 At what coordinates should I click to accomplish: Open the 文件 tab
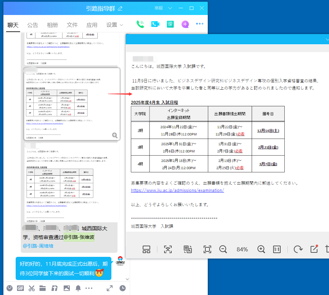click(x=72, y=25)
